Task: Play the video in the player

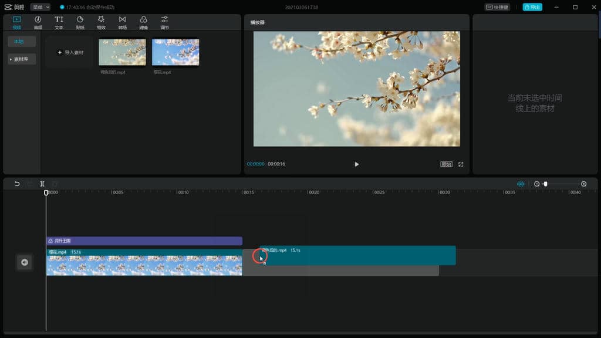Action: [356, 164]
